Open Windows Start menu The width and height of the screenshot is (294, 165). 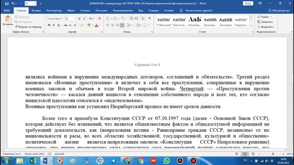click(x=6, y=161)
